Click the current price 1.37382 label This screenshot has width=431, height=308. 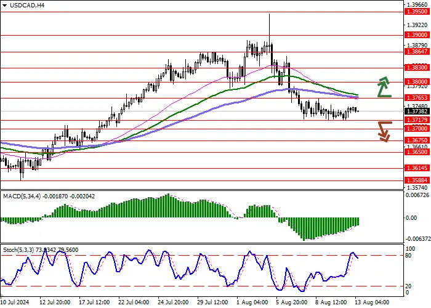(x=417, y=111)
